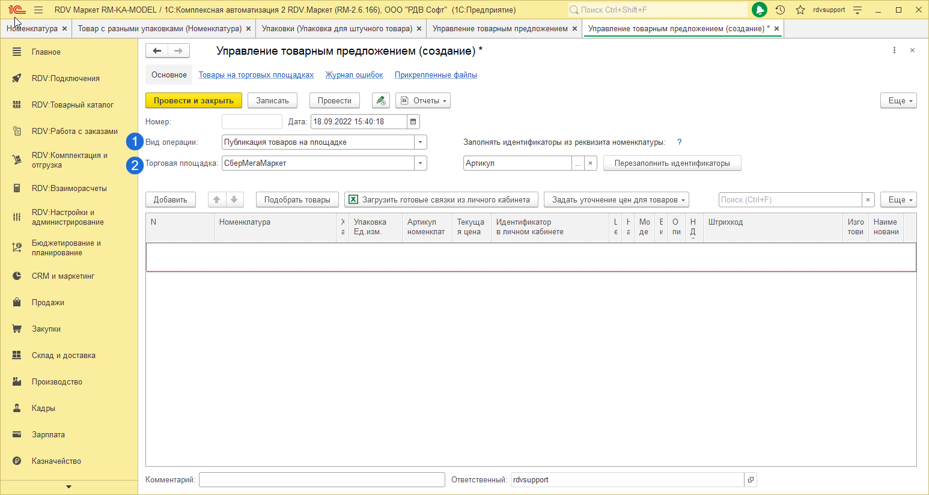Expand the Вид операции dropdown
The width and height of the screenshot is (929, 495).
421,142
